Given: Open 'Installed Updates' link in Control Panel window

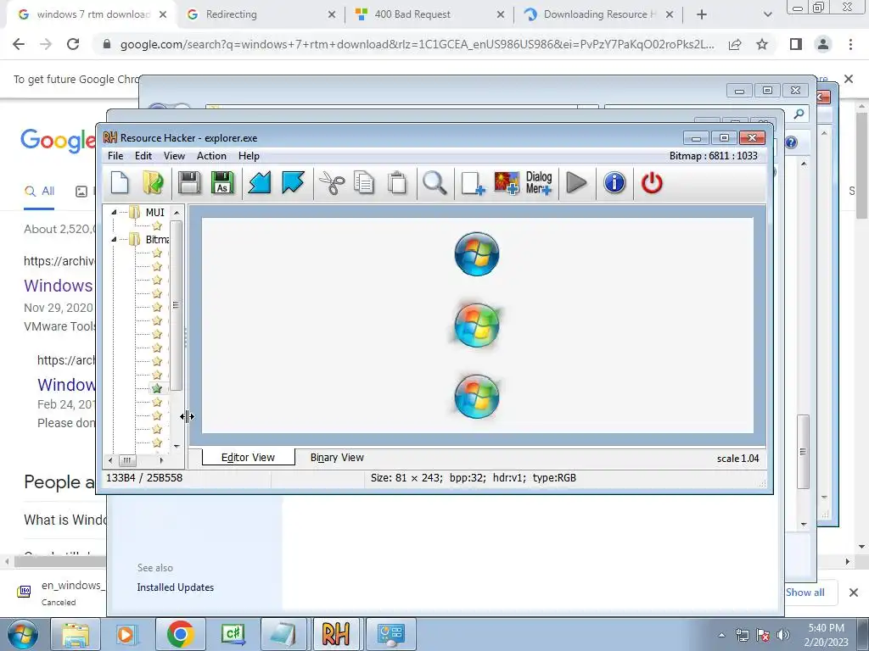Looking at the screenshot, I should click(x=175, y=587).
